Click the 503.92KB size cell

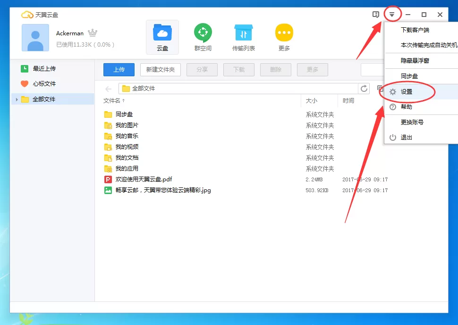coord(317,190)
